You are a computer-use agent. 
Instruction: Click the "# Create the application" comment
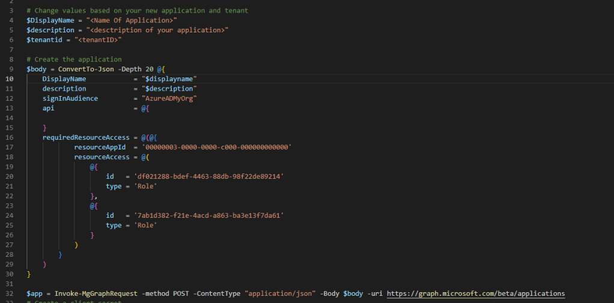click(74, 59)
